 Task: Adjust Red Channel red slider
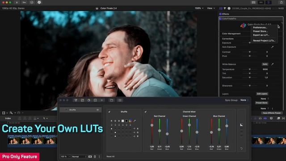pyautogui.click(x=152, y=125)
